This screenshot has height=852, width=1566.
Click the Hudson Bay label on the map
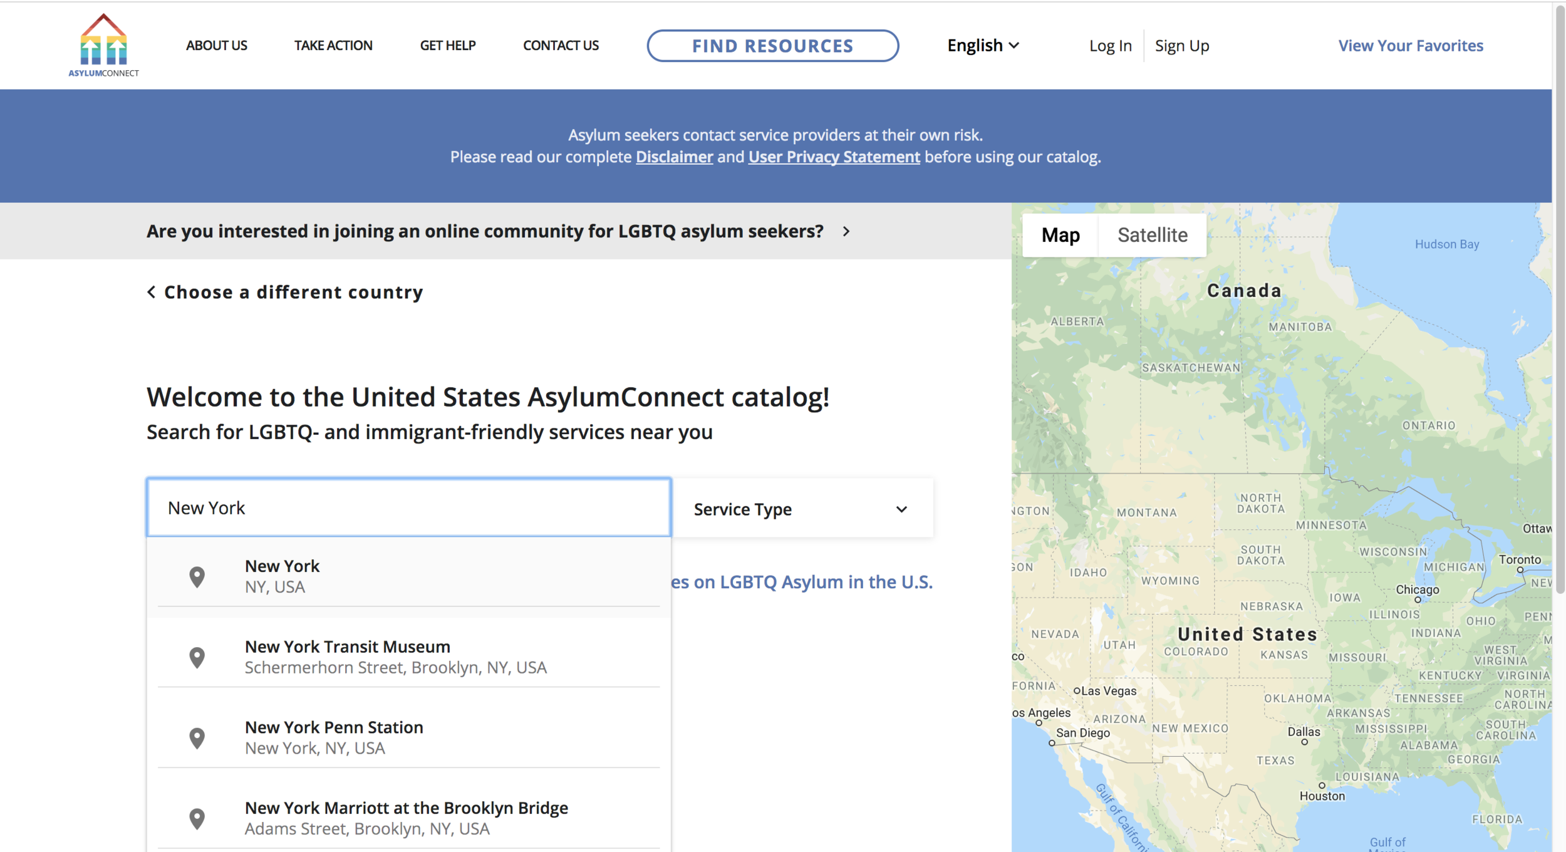pyautogui.click(x=1447, y=244)
